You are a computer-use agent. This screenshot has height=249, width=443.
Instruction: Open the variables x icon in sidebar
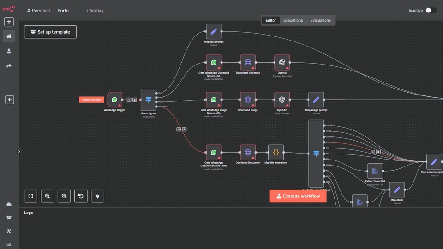pos(9,231)
